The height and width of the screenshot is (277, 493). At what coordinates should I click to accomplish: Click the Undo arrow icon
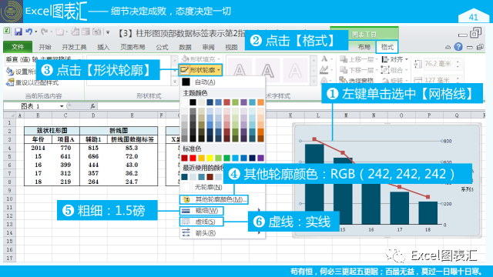coord(29,32)
